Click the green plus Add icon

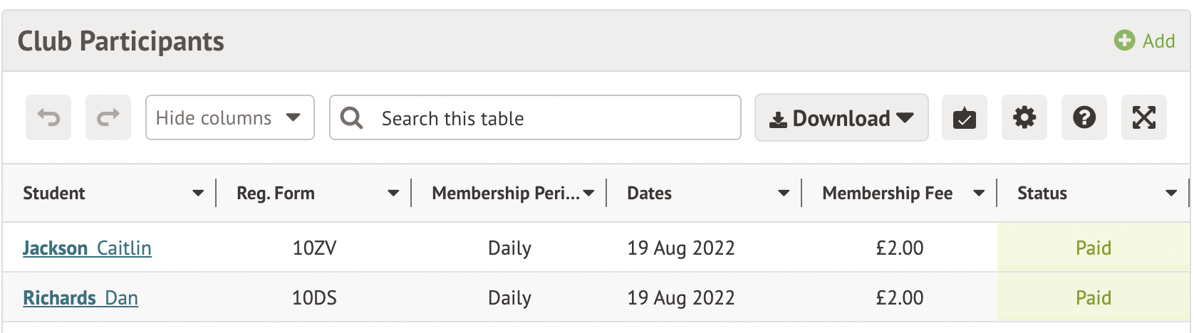tap(1124, 41)
